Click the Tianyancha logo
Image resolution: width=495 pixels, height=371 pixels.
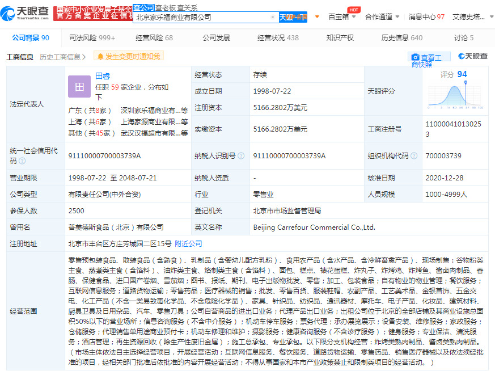coord(24,13)
